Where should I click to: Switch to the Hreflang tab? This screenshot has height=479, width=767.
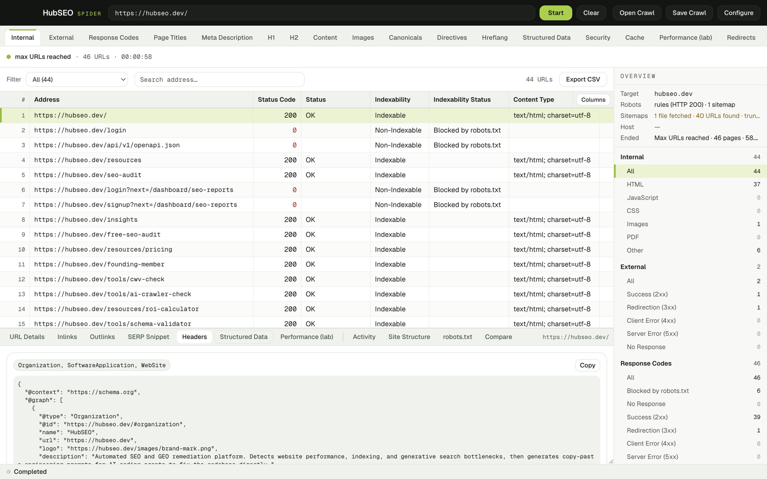tap(495, 37)
